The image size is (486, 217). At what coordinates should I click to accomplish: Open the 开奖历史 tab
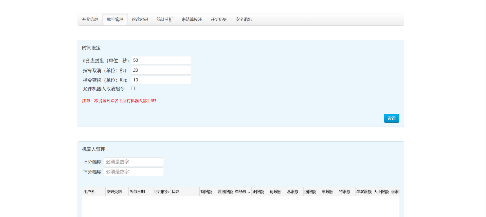pos(218,20)
